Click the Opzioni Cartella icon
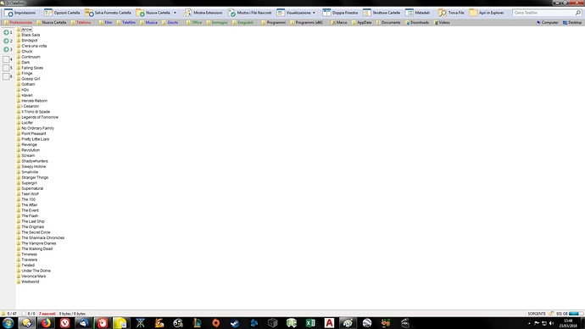This screenshot has height=329, width=585. (48, 13)
